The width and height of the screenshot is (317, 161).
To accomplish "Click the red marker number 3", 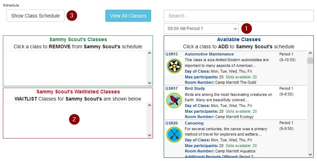I will click(x=72, y=15).
